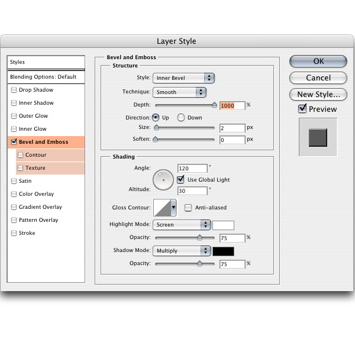Open the Highlight Mode dropdown showing Screen
Screen dimensions: 355x355
pyautogui.click(x=182, y=225)
